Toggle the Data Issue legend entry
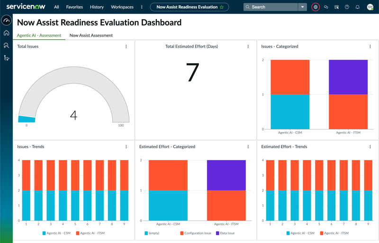Image resolution: width=379 pixels, height=243 pixels. tap(225, 233)
